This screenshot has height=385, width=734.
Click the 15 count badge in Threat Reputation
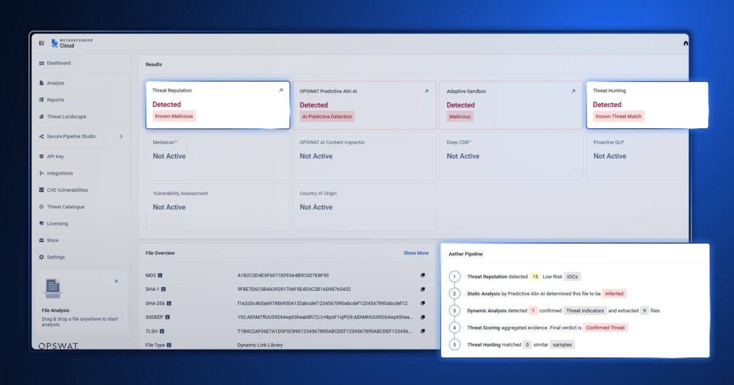(535, 277)
